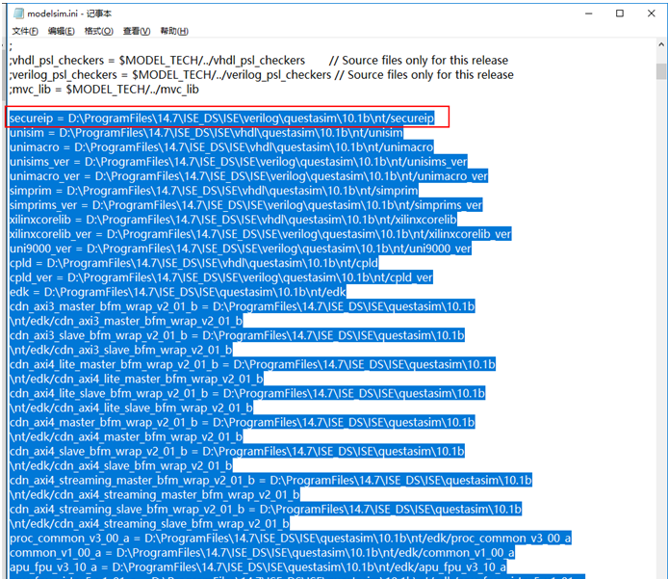The width and height of the screenshot is (668, 579).
Task: Click the 'cdn_axi4_lite_slave_bfm_wrap_v2_01_b =' line
Action: pyautogui.click(x=247, y=393)
